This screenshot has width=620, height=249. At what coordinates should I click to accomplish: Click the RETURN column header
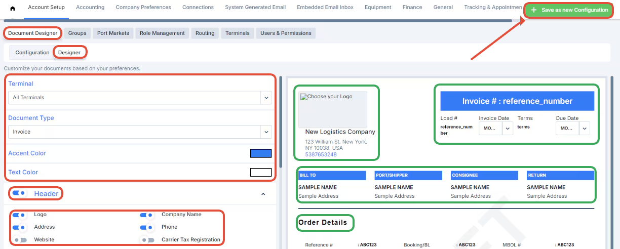[560, 175]
